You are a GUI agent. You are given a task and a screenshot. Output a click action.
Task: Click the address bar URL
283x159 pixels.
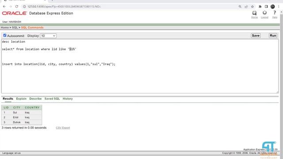click(x=64, y=7)
